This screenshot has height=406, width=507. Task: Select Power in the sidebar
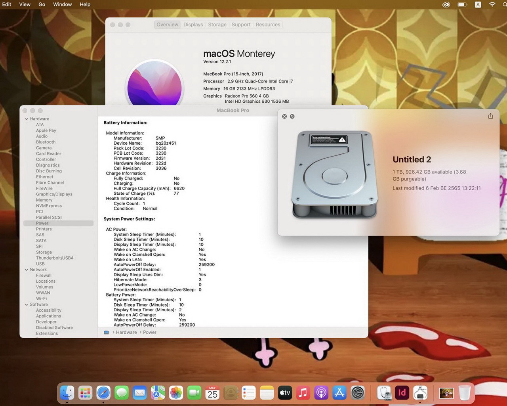click(x=59, y=223)
